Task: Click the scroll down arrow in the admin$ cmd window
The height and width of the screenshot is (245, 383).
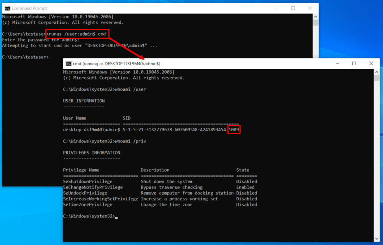Action: pos(377,239)
